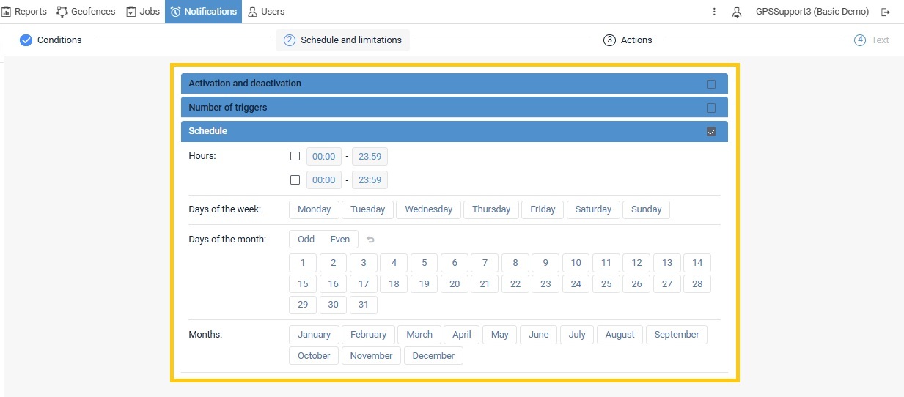Reset days of month with undo arrow
This screenshot has height=397, width=904.
tap(370, 240)
